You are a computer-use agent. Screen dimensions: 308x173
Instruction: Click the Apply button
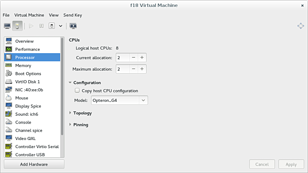point(291,164)
